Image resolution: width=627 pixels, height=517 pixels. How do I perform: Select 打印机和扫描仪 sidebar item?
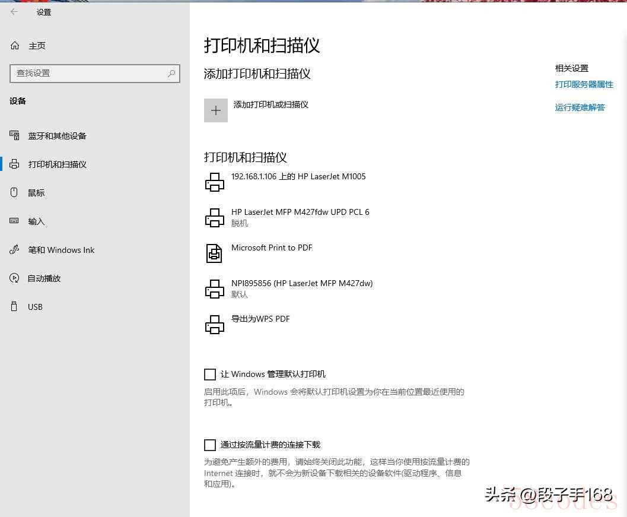[x=57, y=164]
